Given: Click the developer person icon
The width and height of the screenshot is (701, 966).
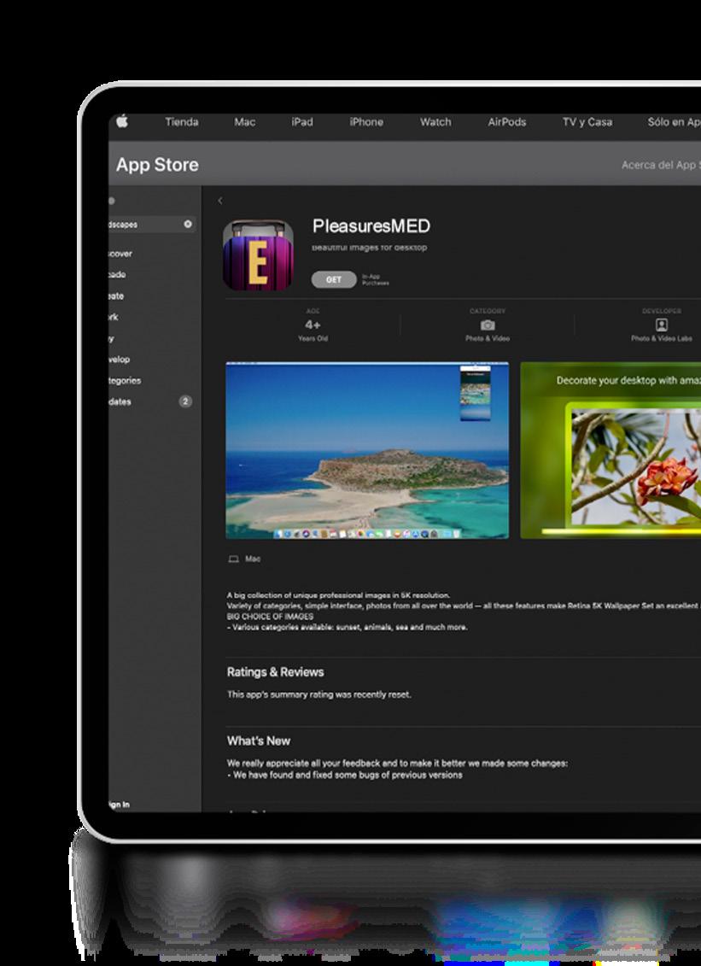Looking at the screenshot, I should coord(662,325).
